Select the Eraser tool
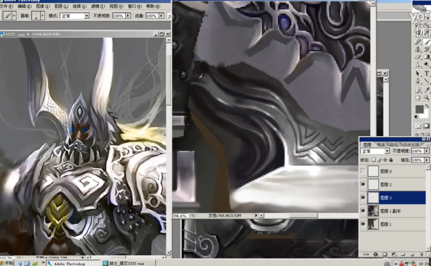The image size is (431, 266). (418, 57)
